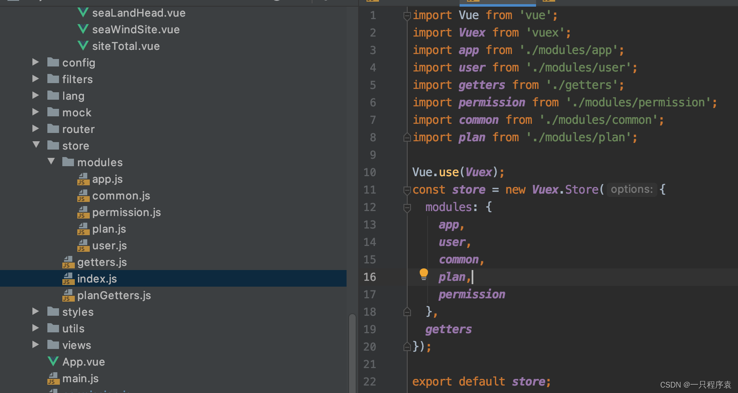Expand the lang folder arrow
The height and width of the screenshot is (393, 738).
tap(36, 95)
